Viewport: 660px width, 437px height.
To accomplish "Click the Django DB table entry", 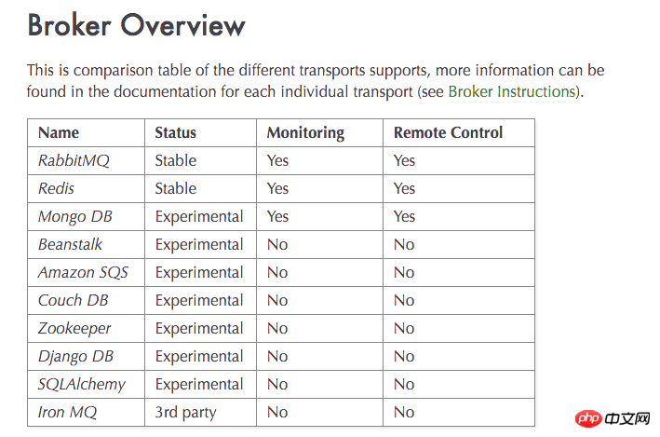I will pyautogui.click(x=76, y=356).
